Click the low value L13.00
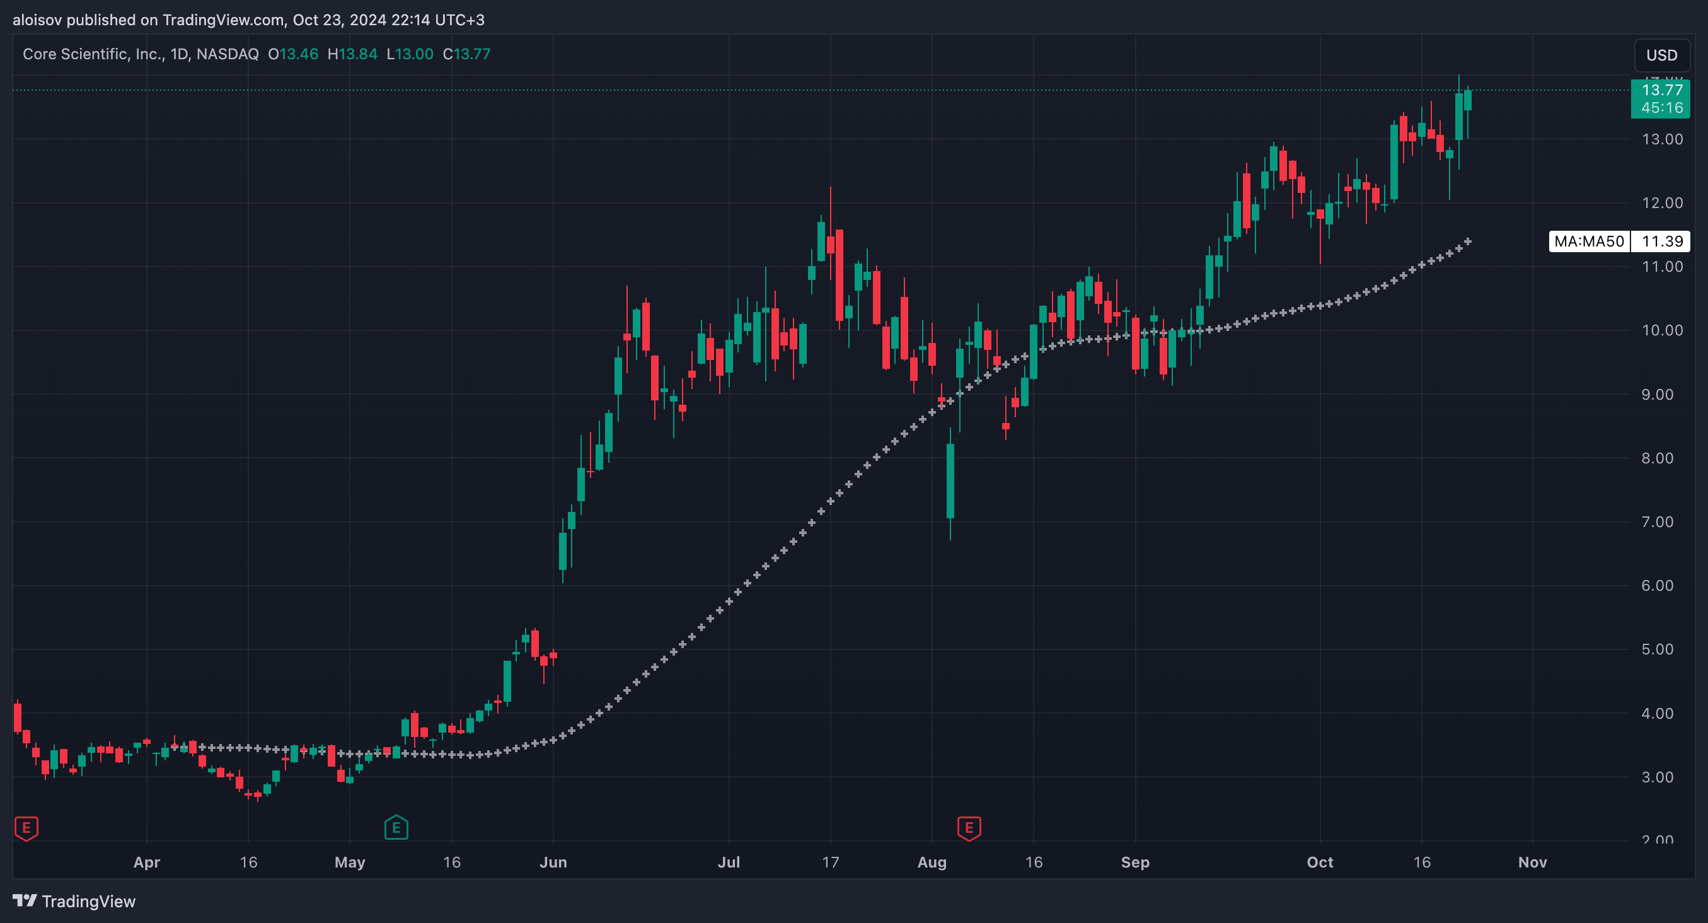Screen dimensions: 1708x923 (x=410, y=54)
